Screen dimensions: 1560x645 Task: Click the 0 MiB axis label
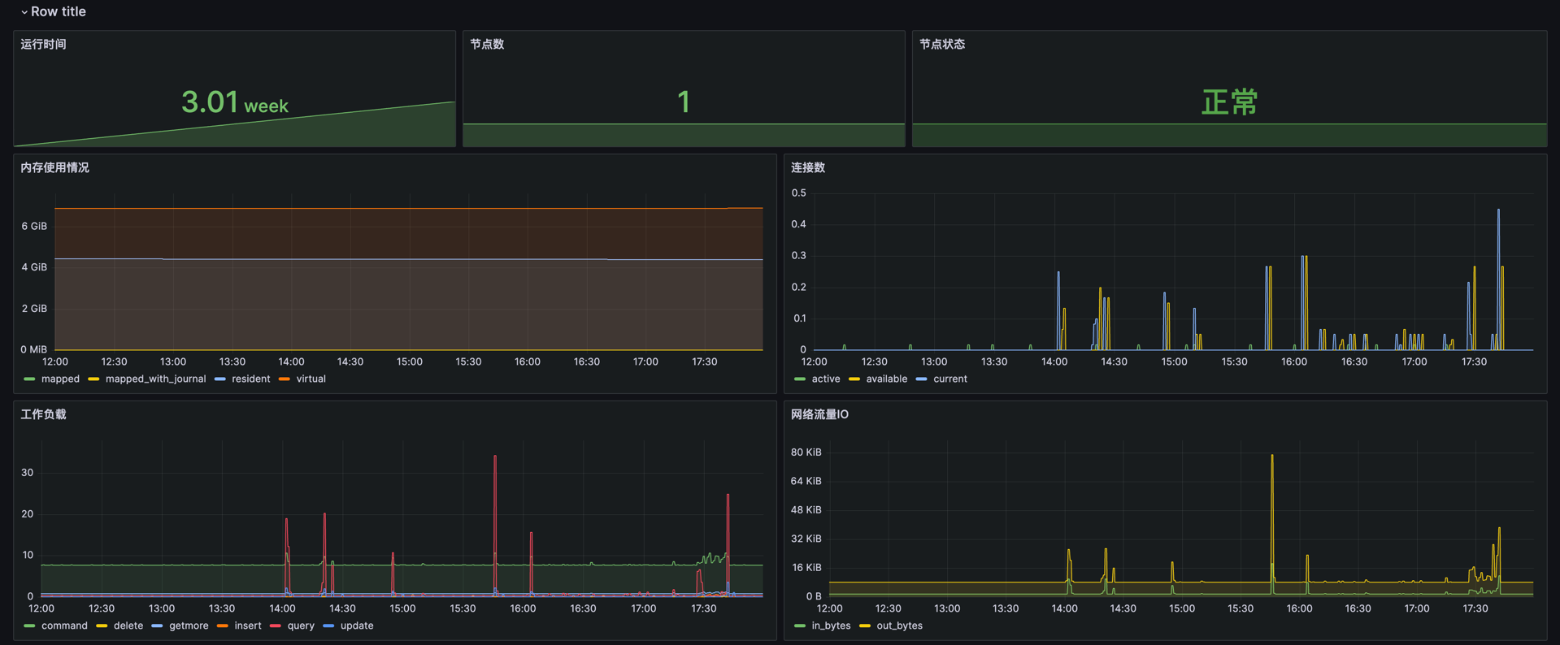tap(33, 349)
